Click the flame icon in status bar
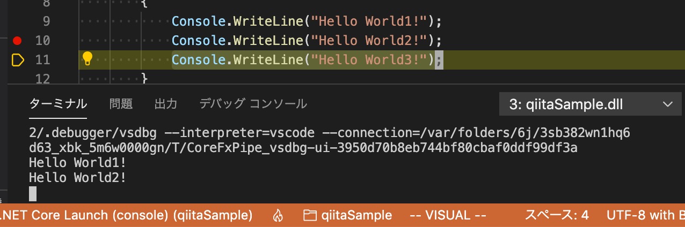The image size is (685, 227). (x=278, y=215)
